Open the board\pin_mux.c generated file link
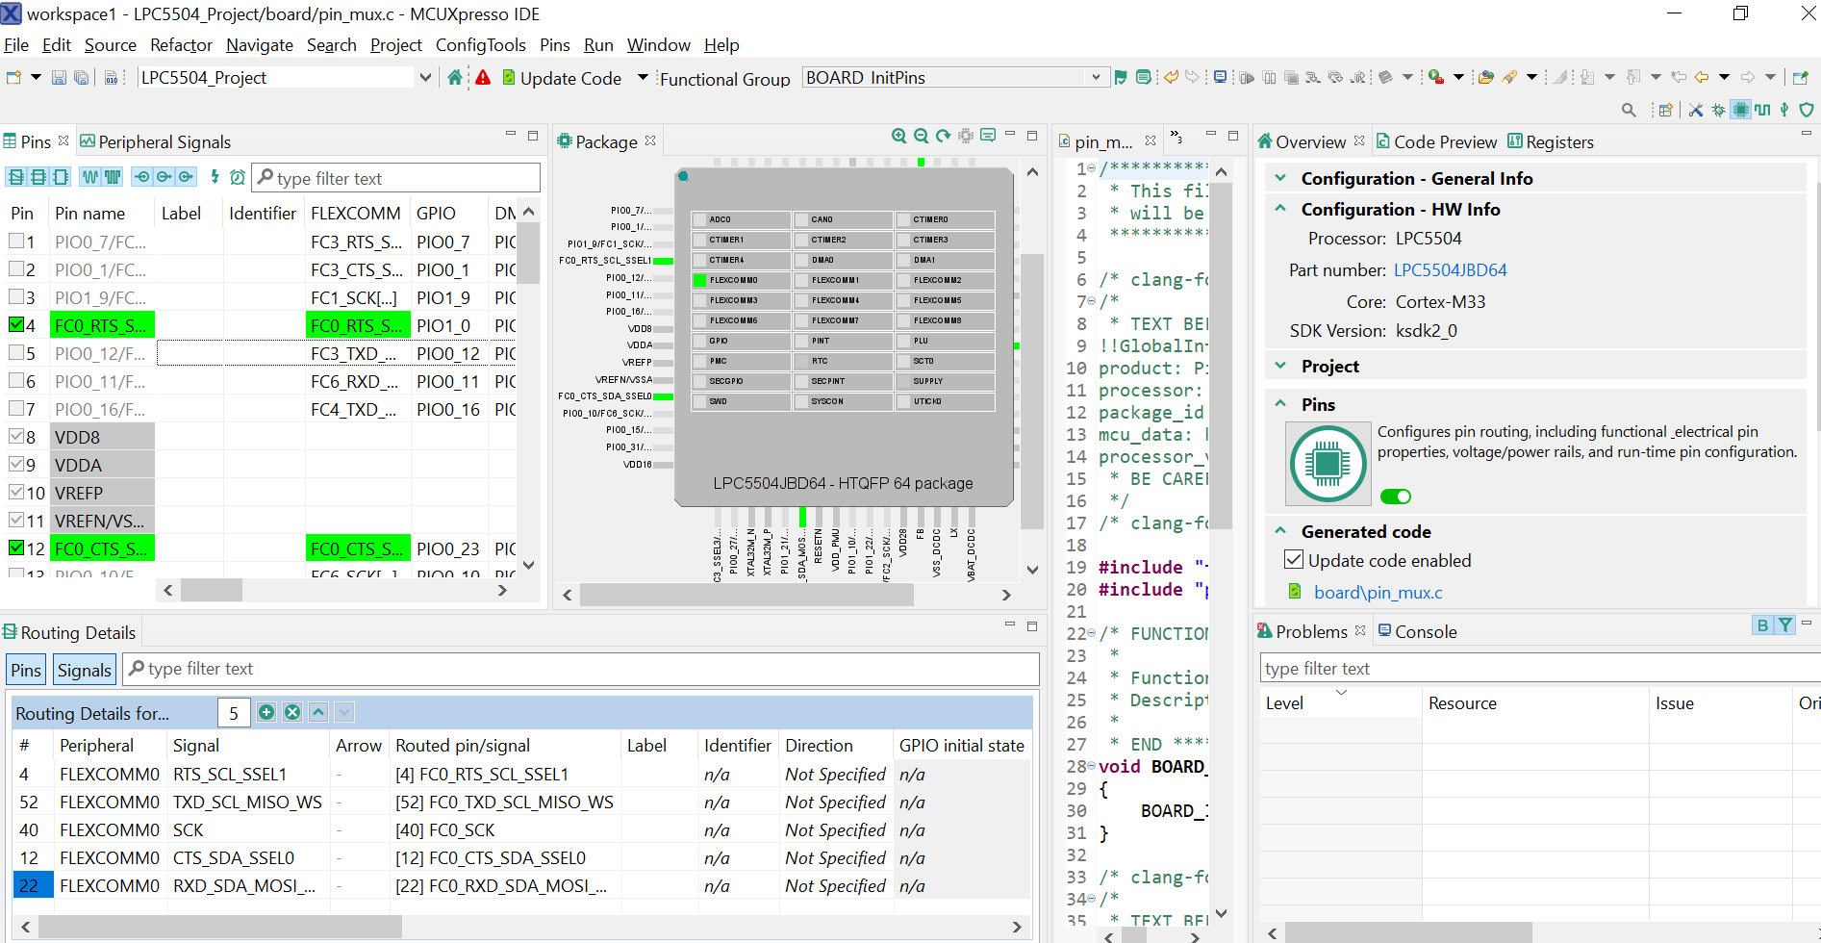1821x943 pixels. [x=1378, y=593]
